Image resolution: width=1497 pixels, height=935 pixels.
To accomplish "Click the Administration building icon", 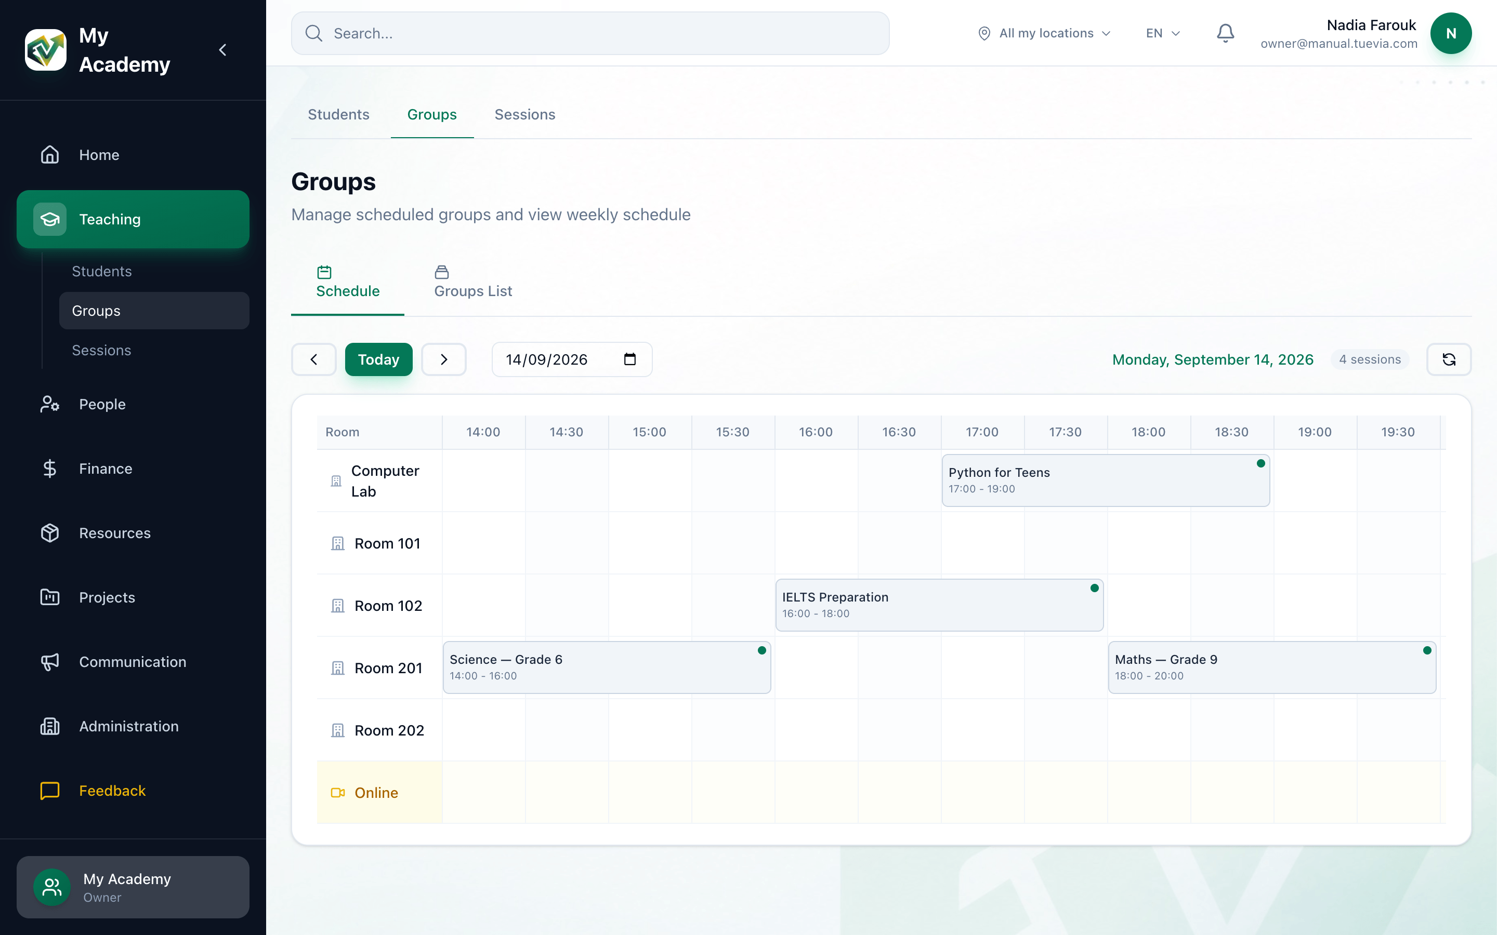I will [x=49, y=726].
